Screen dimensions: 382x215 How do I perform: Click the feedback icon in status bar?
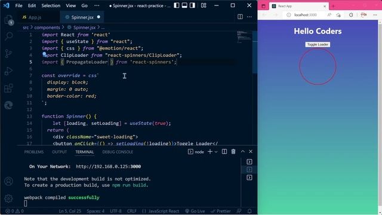(x=239, y=211)
